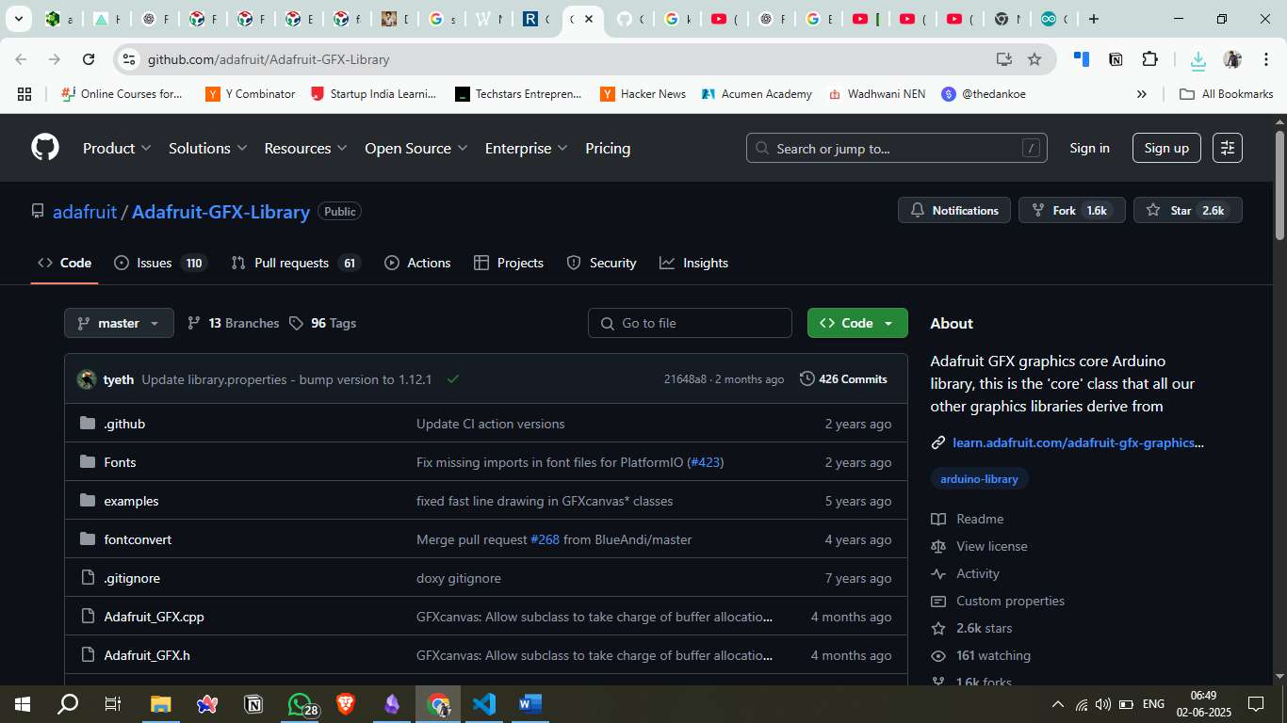Open the Readme link in About

pyautogui.click(x=980, y=519)
